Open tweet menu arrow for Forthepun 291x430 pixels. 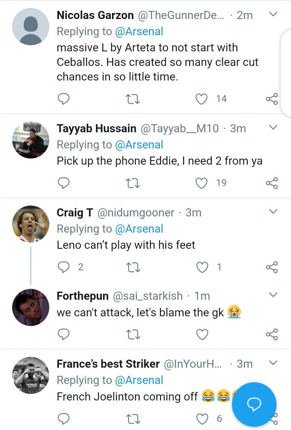click(273, 295)
